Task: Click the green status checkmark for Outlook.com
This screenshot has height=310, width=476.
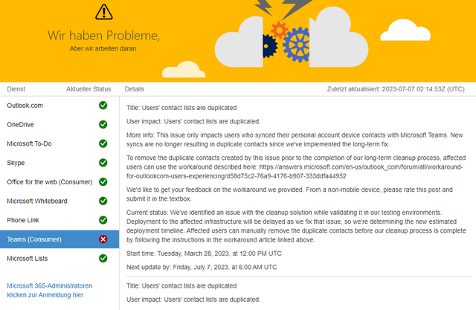Action: pos(103,106)
